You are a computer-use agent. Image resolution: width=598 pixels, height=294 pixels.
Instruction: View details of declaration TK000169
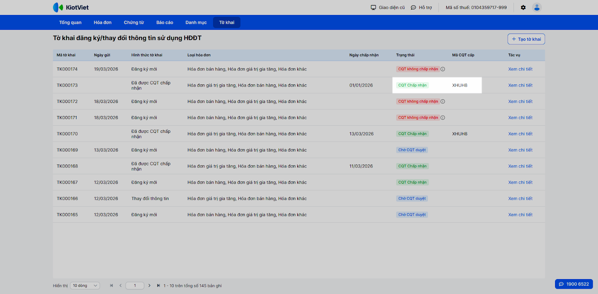pyautogui.click(x=520, y=150)
